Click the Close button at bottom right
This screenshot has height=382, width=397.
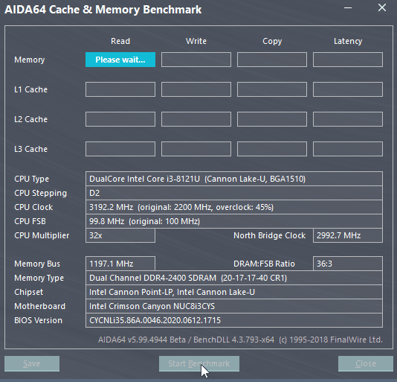[x=366, y=363]
